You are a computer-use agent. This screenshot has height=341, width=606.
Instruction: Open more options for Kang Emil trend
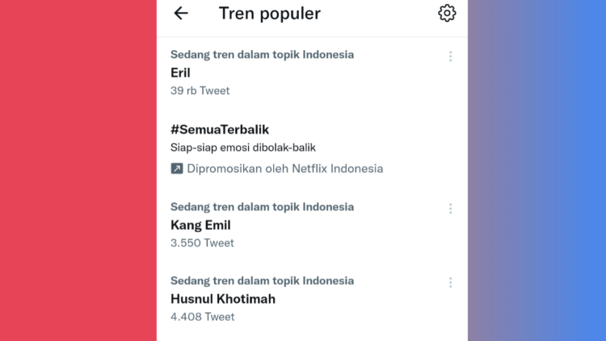point(450,208)
